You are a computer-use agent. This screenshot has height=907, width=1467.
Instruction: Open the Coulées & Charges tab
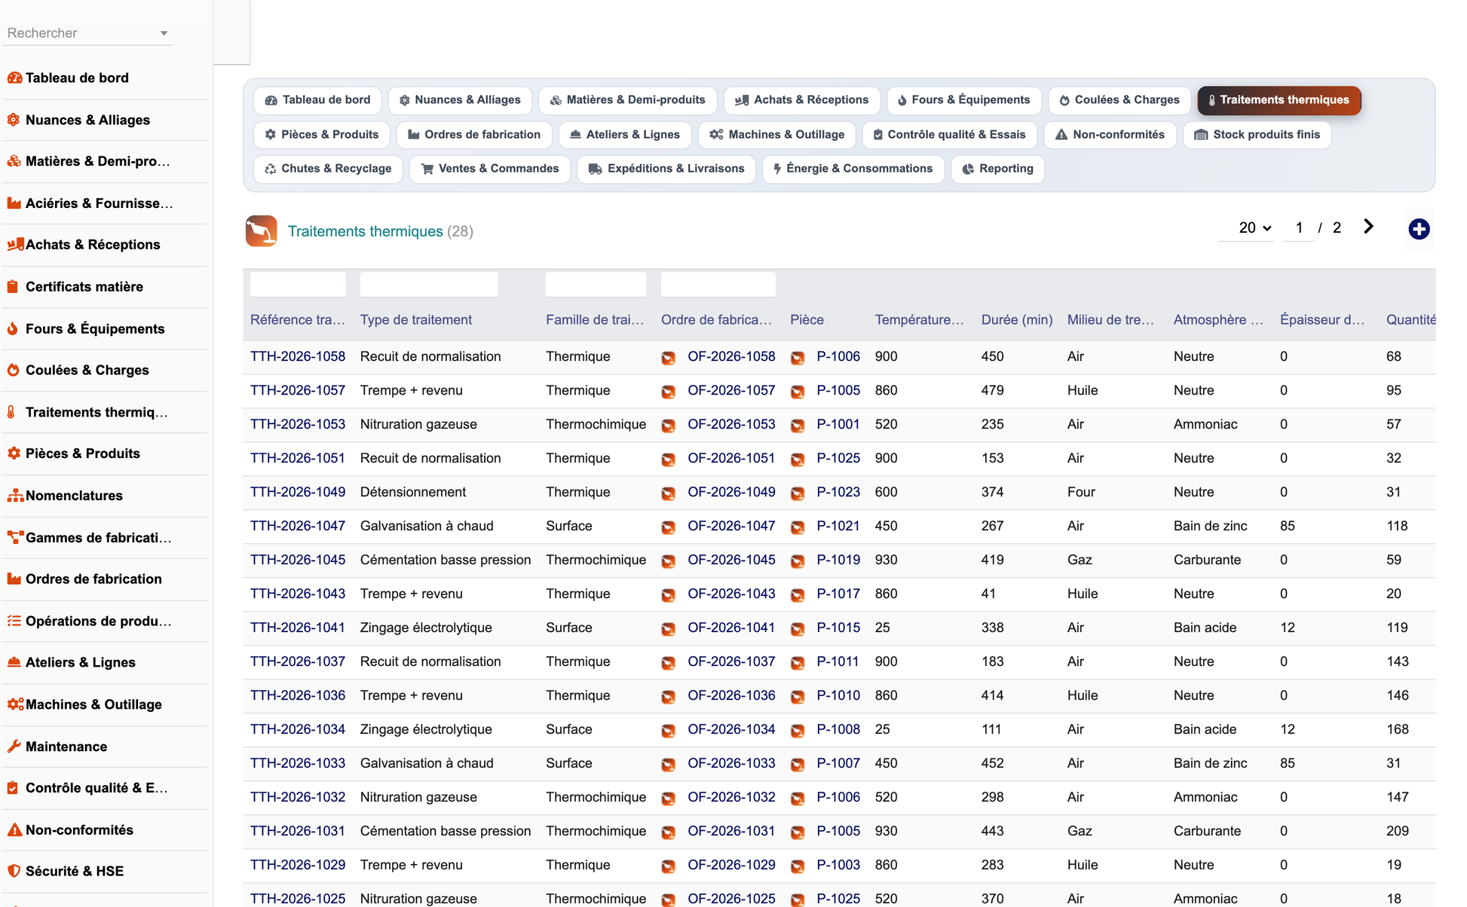click(1119, 99)
